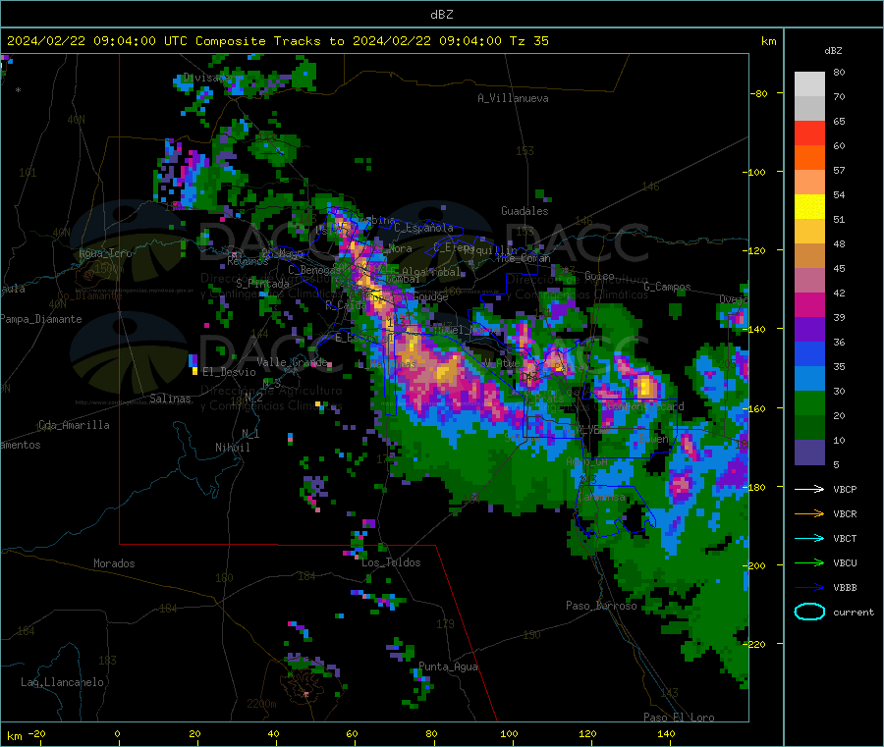
Task: Click the 'A_Villanueva' place label on map
Action: 513,98
